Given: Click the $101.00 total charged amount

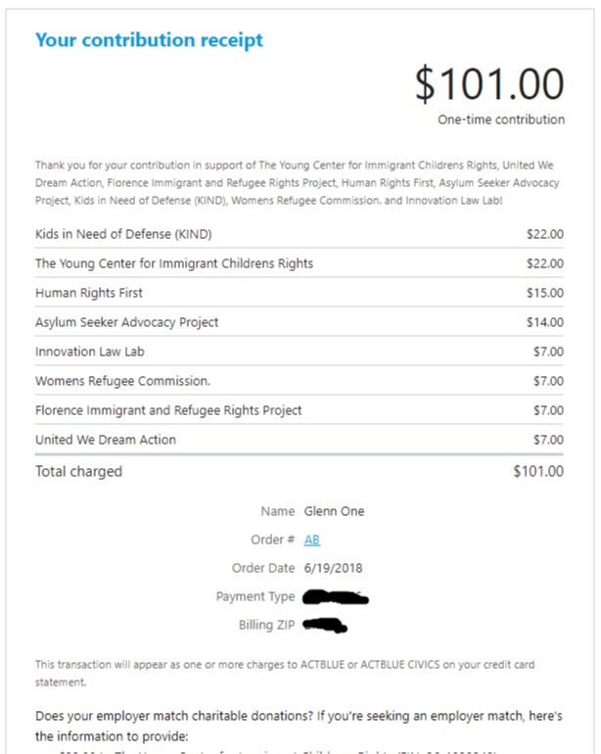Looking at the screenshot, I should (x=537, y=471).
